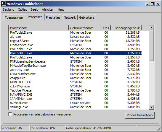Select the svchost.exe process
The image size is (162, 132).
point(75,103)
